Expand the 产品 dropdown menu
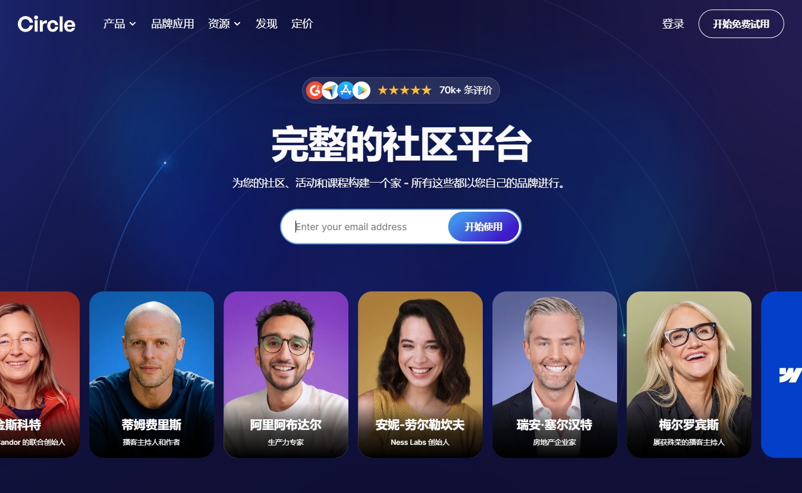The height and width of the screenshot is (493, 802). click(119, 24)
